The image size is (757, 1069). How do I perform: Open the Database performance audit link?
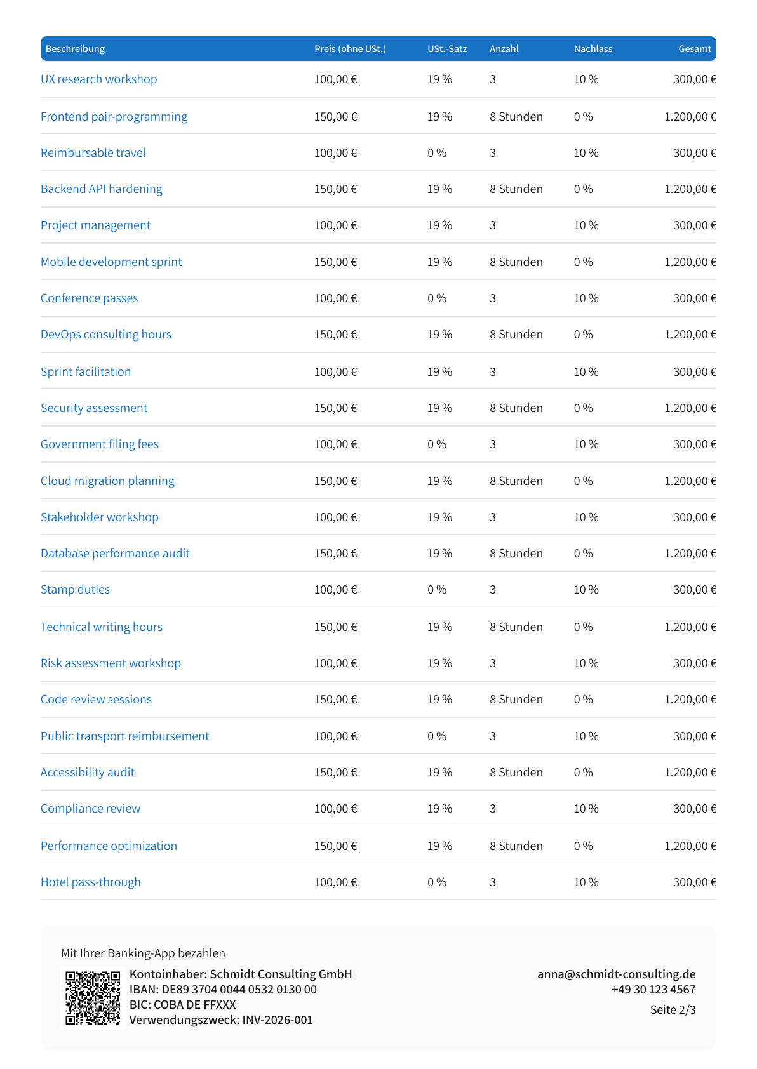[x=115, y=554]
